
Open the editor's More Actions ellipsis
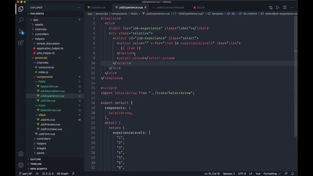(291, 8)
